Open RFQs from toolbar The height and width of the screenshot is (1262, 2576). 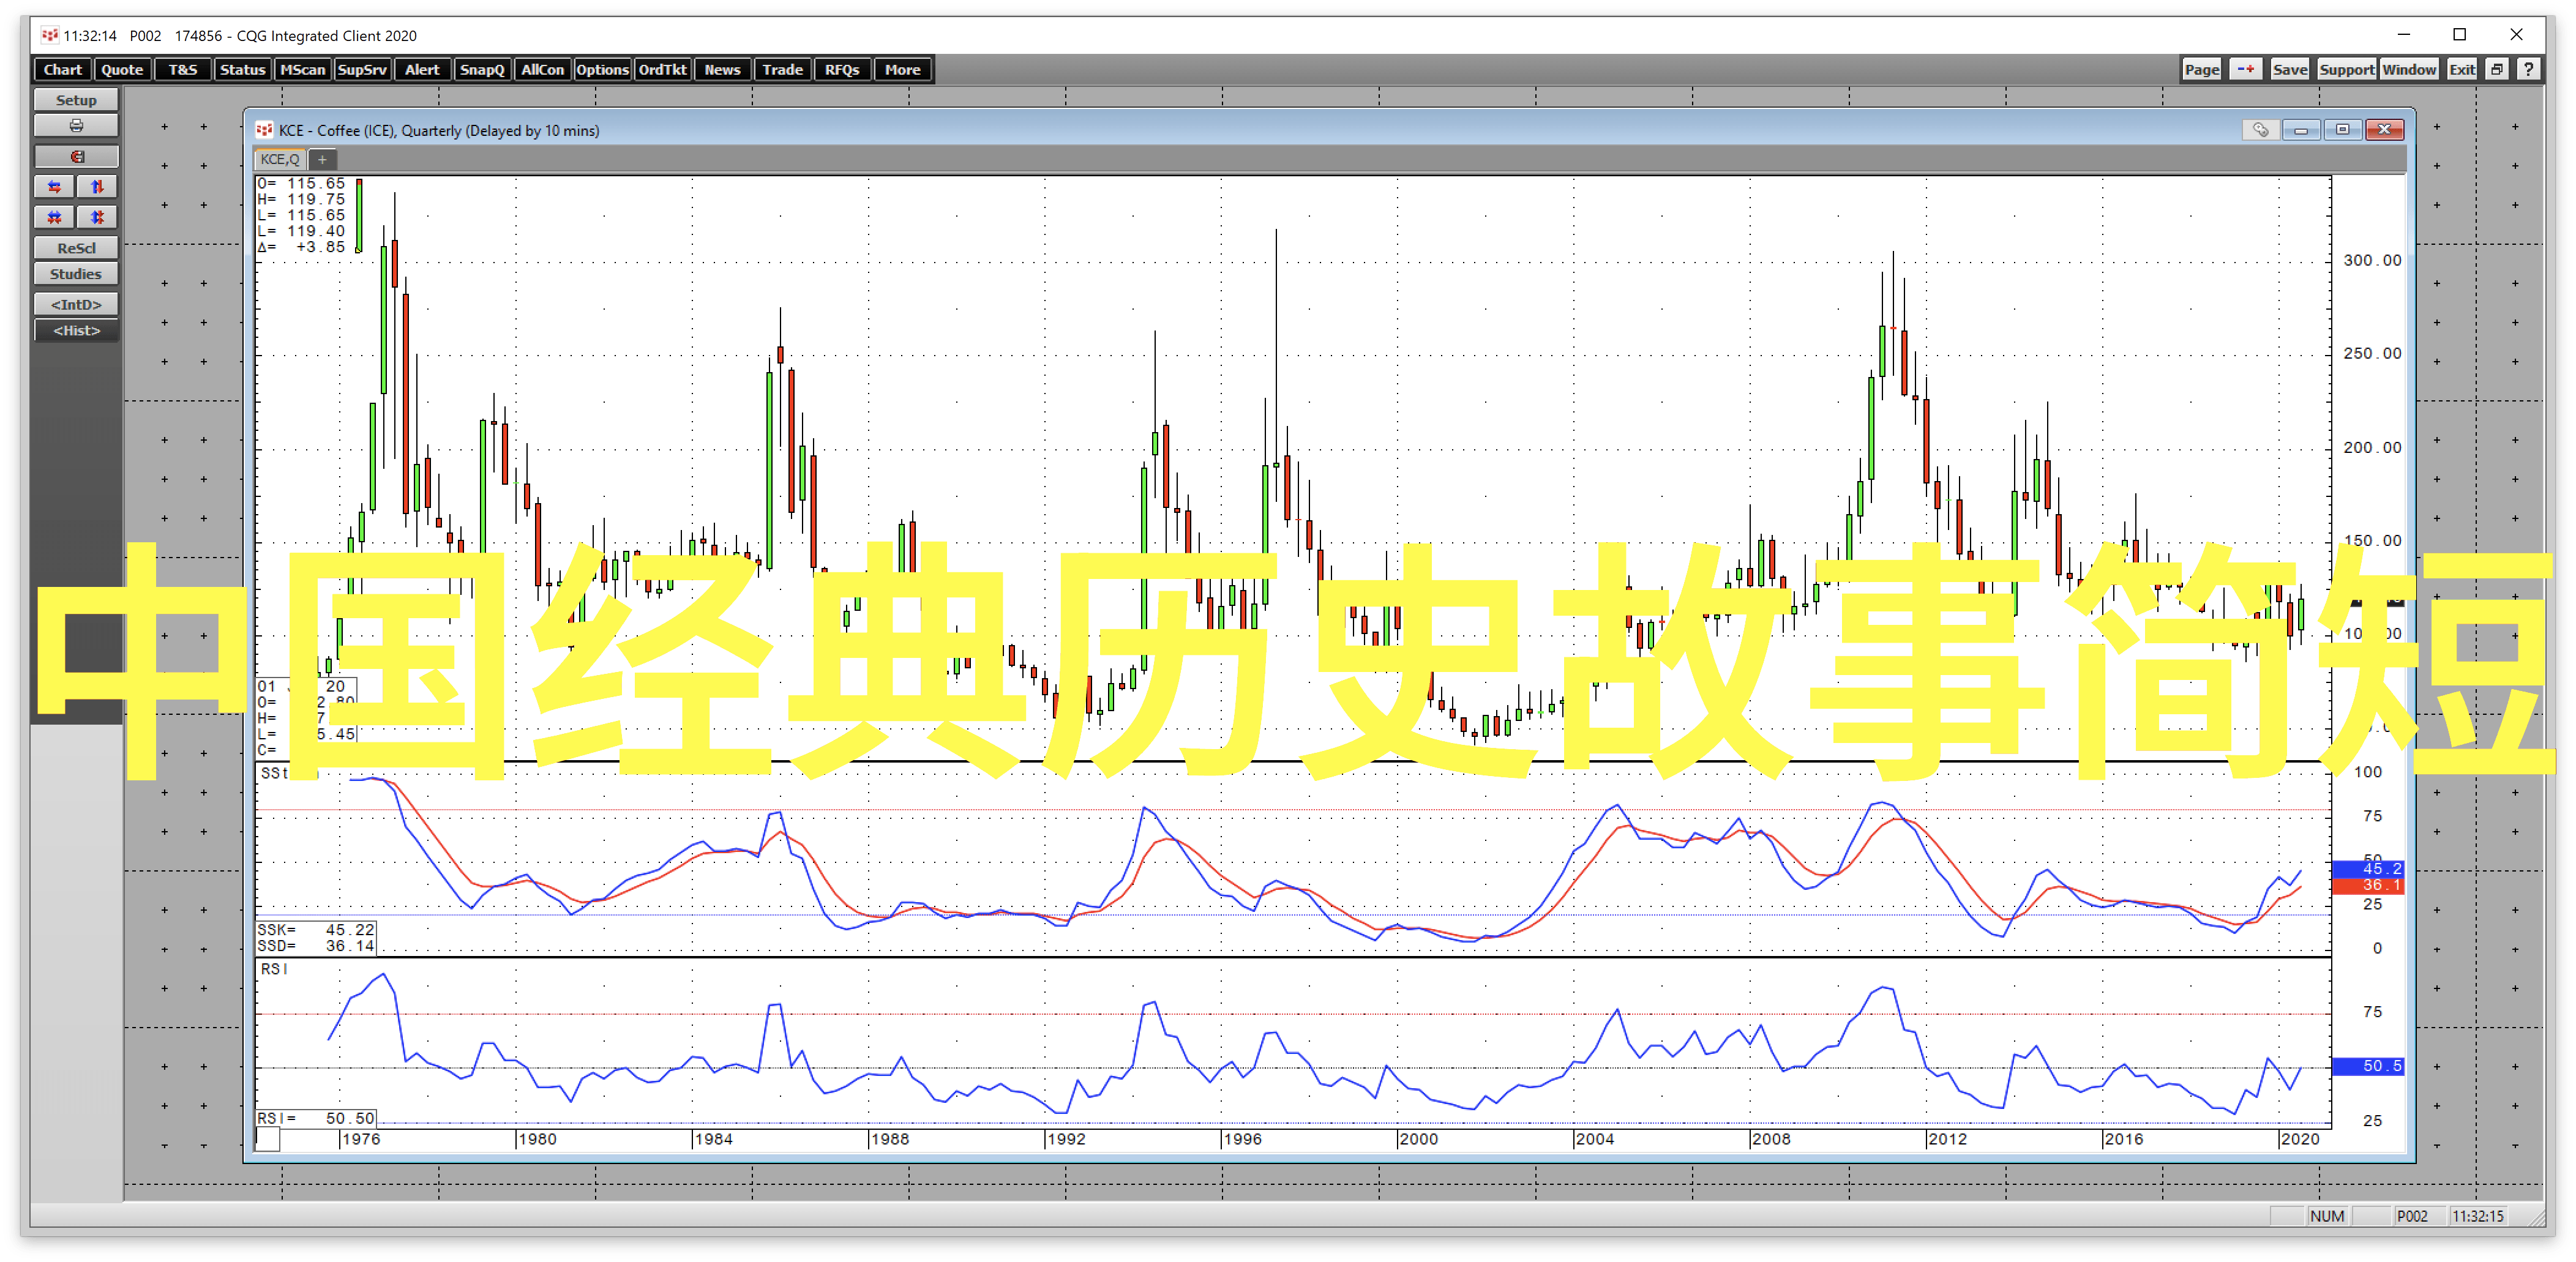coord(842,70)
